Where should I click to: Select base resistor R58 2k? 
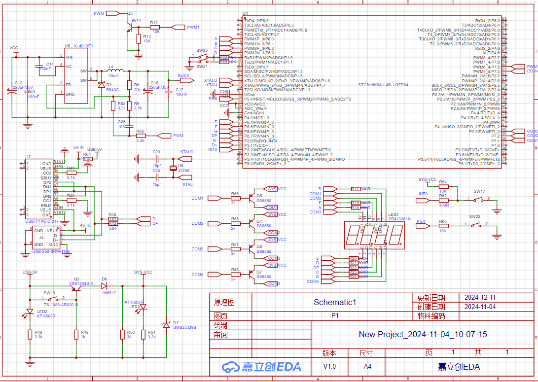pyautogui.click(x=235, y=275)
